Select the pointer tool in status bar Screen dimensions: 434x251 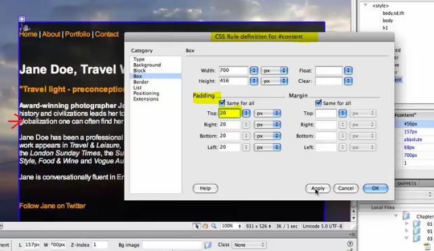click(x=197, y=226)
